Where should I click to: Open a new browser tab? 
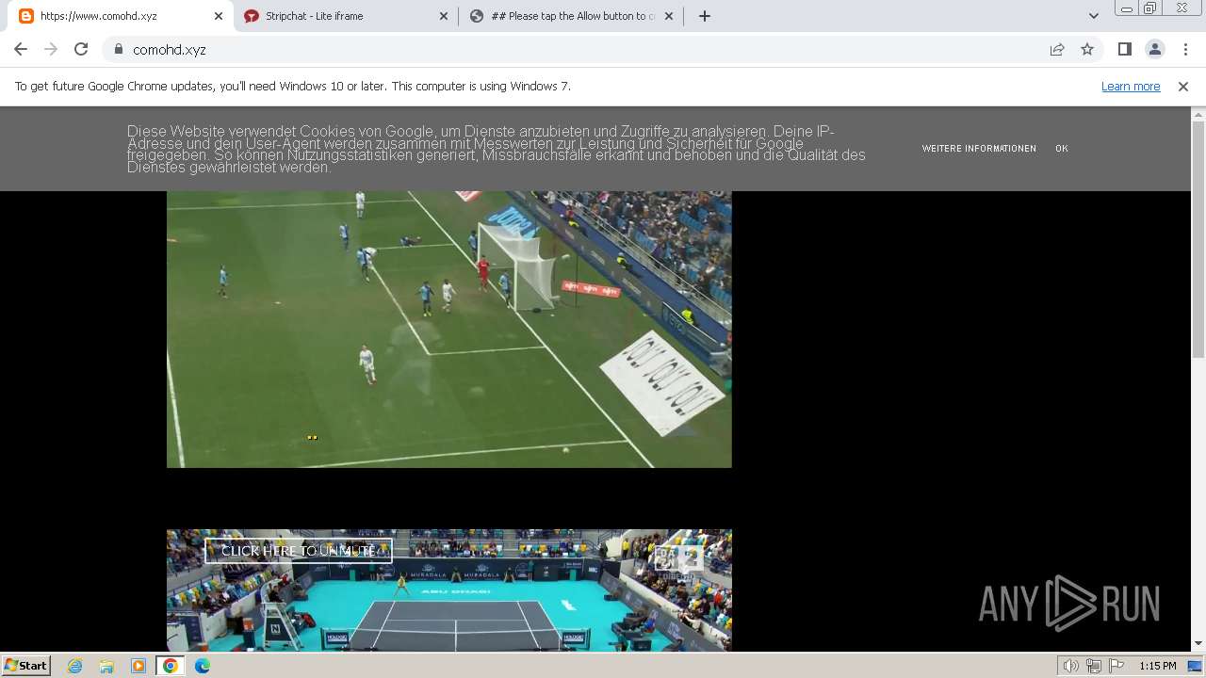coord(704,16)
